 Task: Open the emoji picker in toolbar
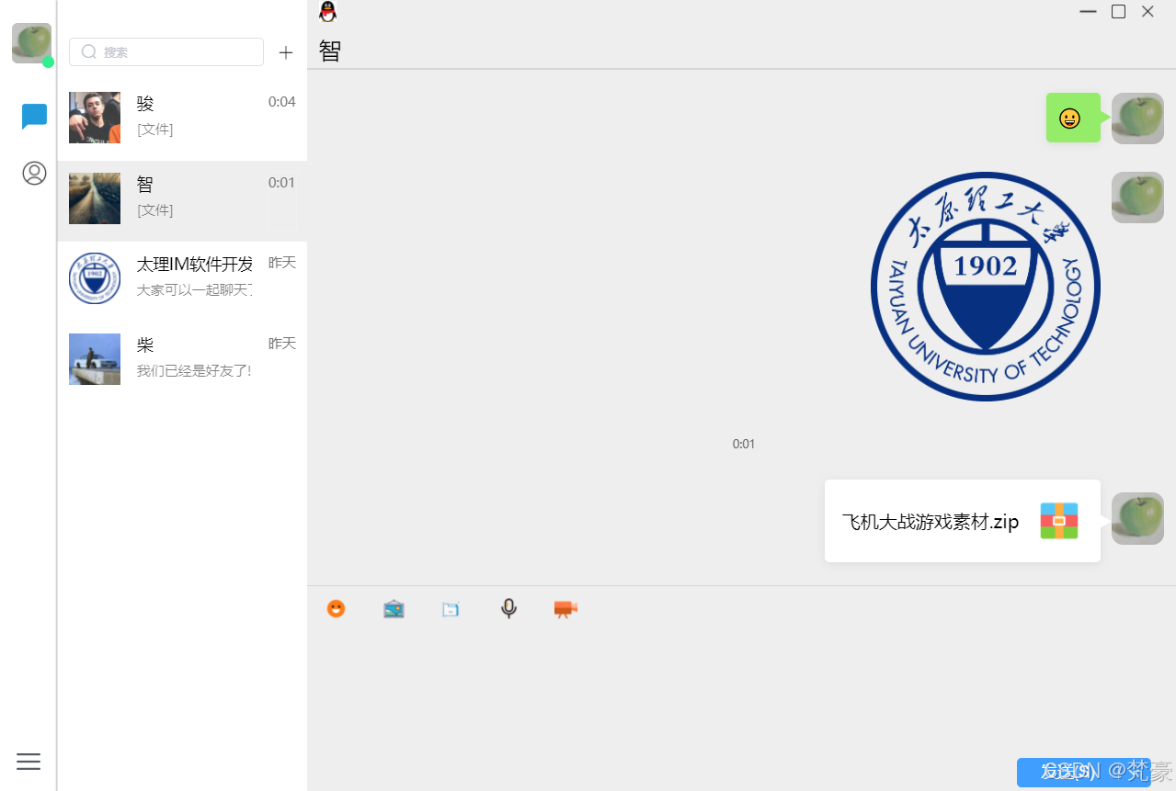[x=337, y=608]
